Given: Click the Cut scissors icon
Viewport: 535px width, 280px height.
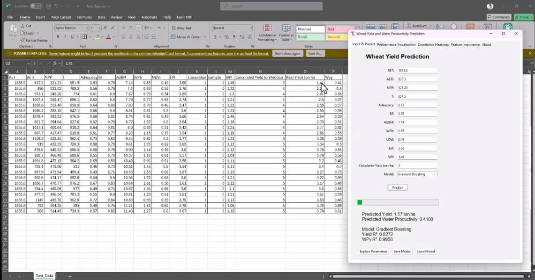Looking at the screenshot, I should click(23, 26).
